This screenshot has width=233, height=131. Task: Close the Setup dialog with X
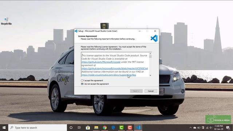tap(155, 31)
